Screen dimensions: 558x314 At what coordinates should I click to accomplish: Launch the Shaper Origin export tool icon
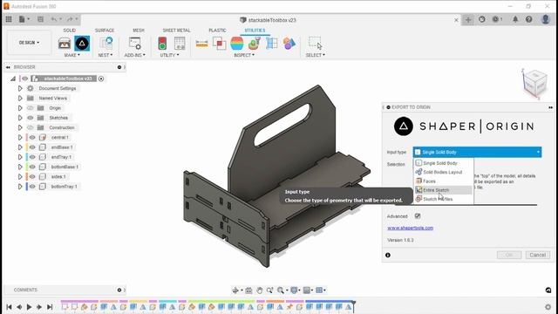tap(82, 44)
